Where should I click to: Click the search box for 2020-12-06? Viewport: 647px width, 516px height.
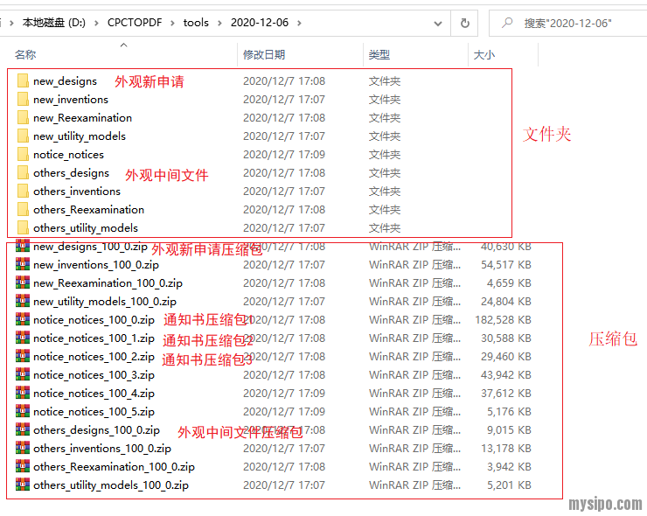point(577,23)
